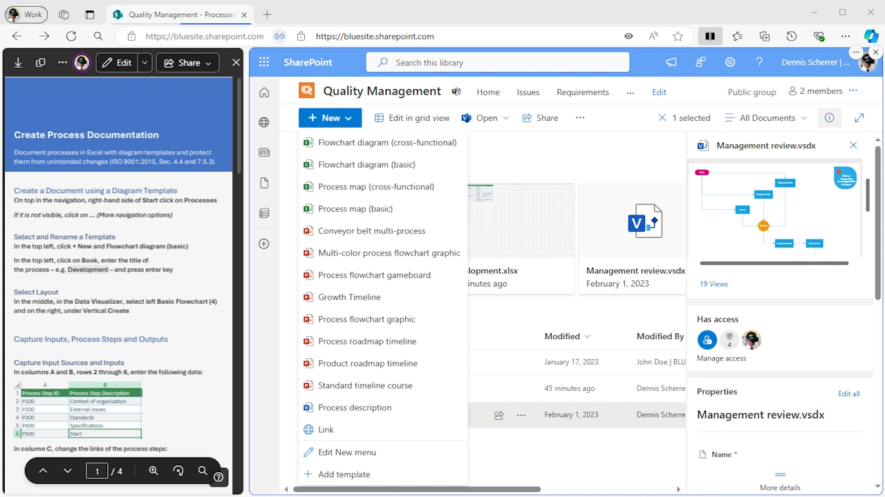This screenshot has width=885, height=497.
Task: Click the SharePoint home icon in sidebar
Action: click(x=263, y=92)
